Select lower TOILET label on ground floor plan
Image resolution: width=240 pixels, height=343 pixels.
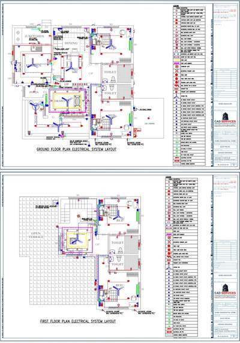[110, 93]
